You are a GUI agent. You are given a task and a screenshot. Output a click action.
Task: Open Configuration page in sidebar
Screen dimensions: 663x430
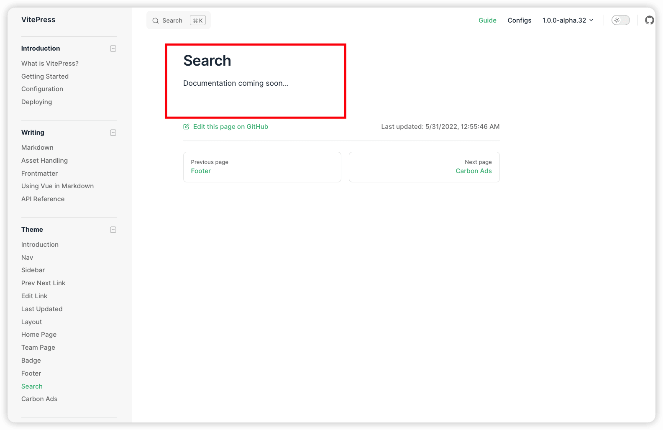[42, 89]
